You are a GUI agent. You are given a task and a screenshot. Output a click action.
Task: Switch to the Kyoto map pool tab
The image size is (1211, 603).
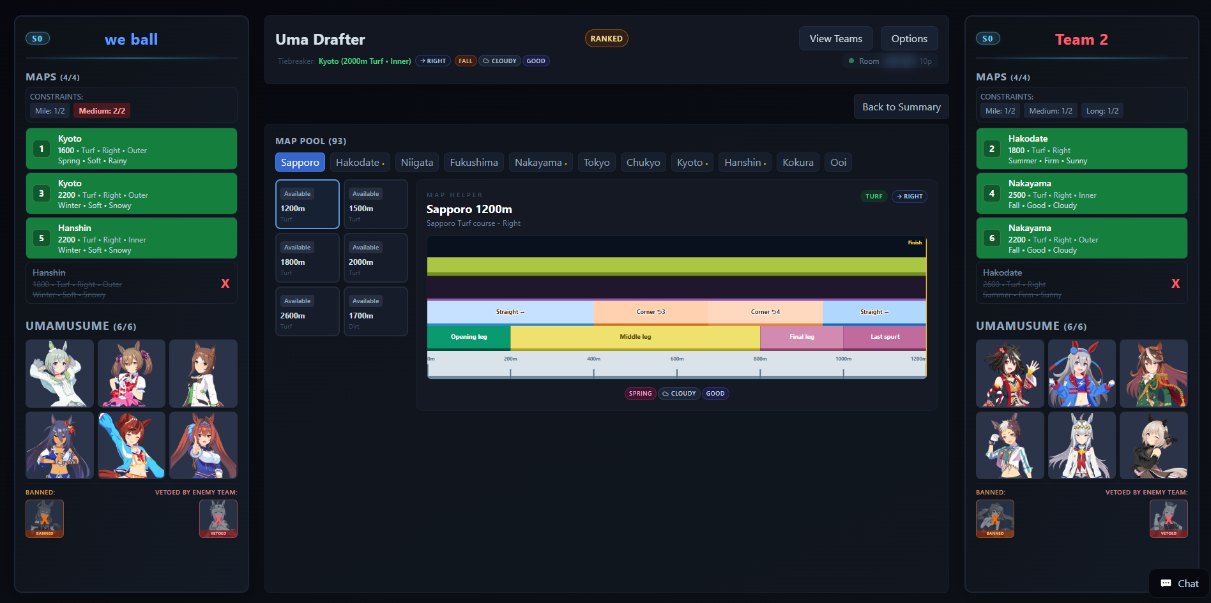[x=692, y=162]
